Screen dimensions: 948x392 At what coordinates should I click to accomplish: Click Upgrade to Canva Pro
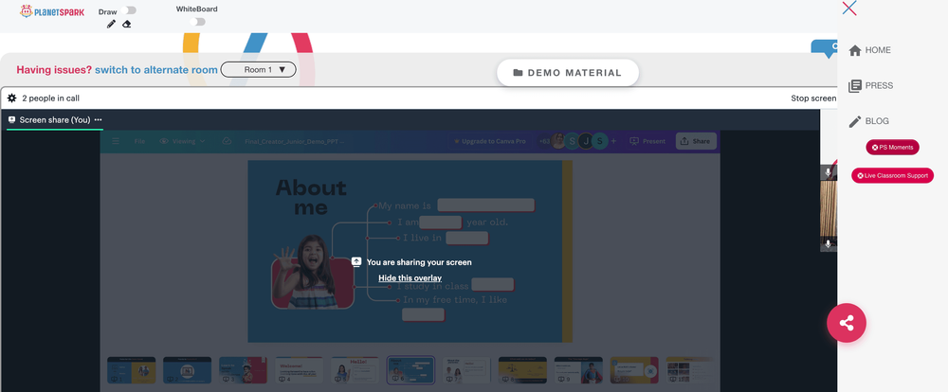click(x=490, y=141)
